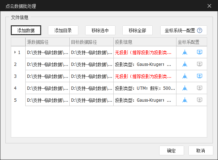
Task: Click coordinate system icon in row 3
Action: click(184, 76)
